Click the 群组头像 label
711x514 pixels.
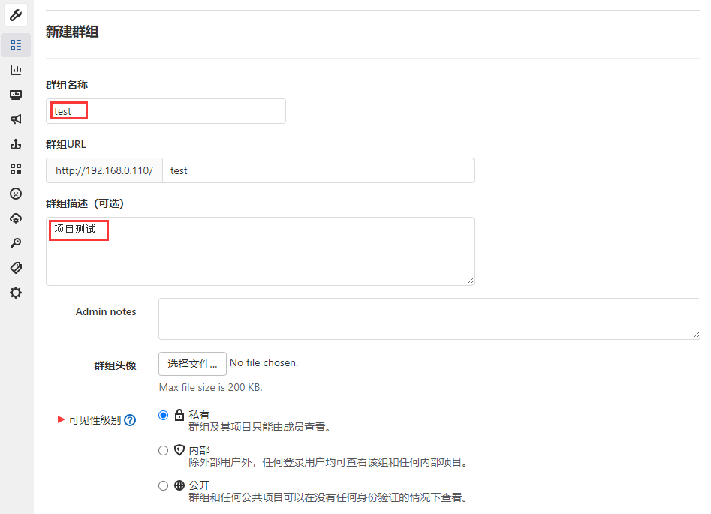115,365
